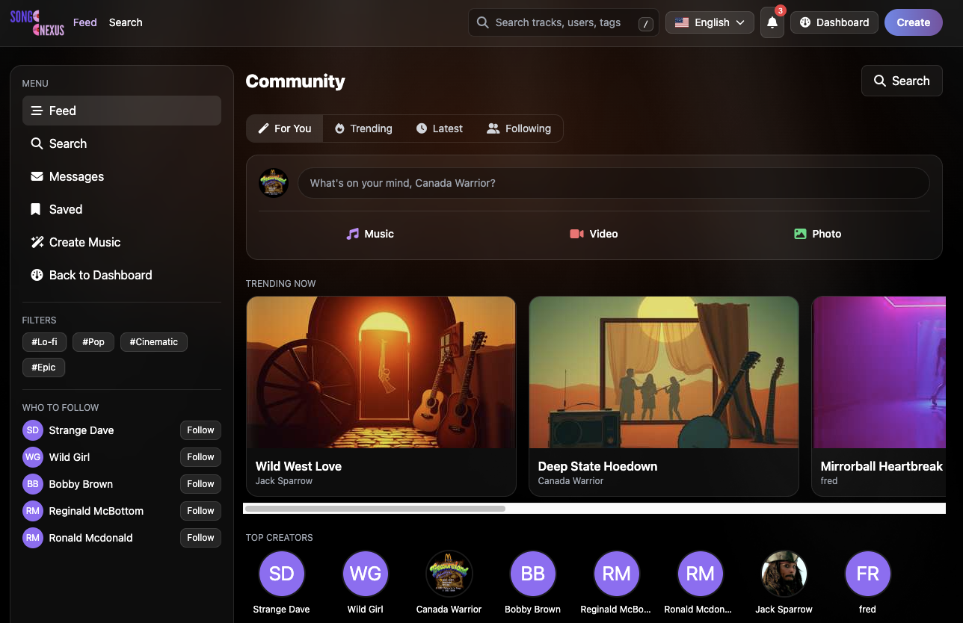The height and width of the screenshot is (623, 963).
Task: Toggle the #Lo-fi filter
Action: [44, 341]
